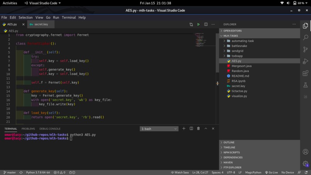
Task: Open the Run menu
Action: (x=56, y=17)
